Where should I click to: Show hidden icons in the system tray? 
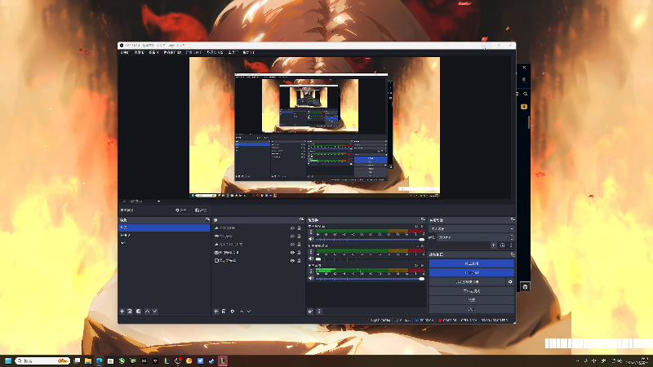point(577,360)
